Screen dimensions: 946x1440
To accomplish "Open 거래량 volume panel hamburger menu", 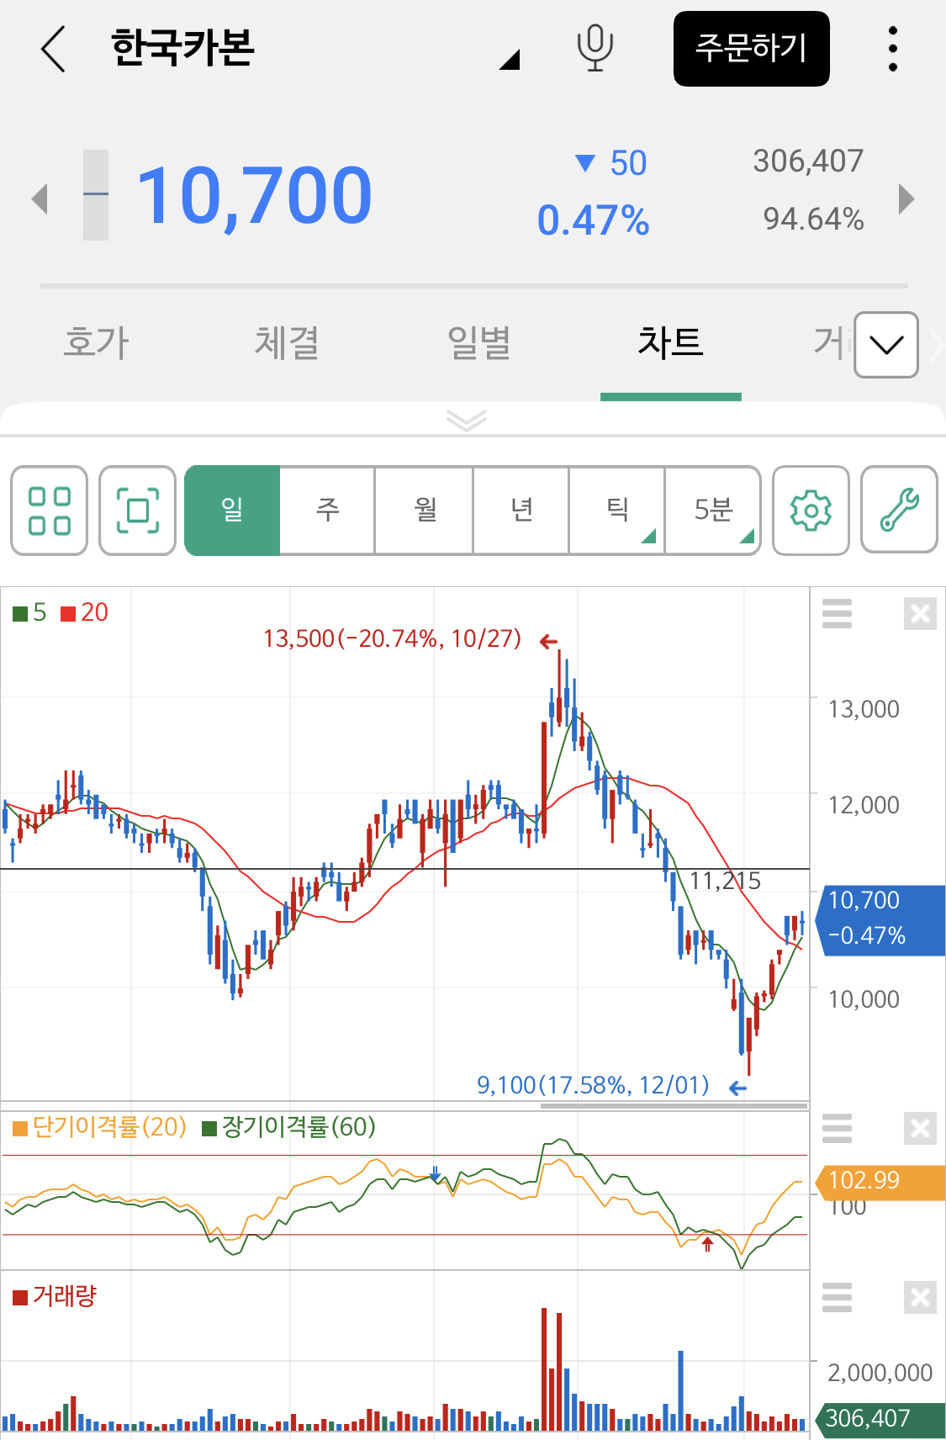I will pos(837,1298).
